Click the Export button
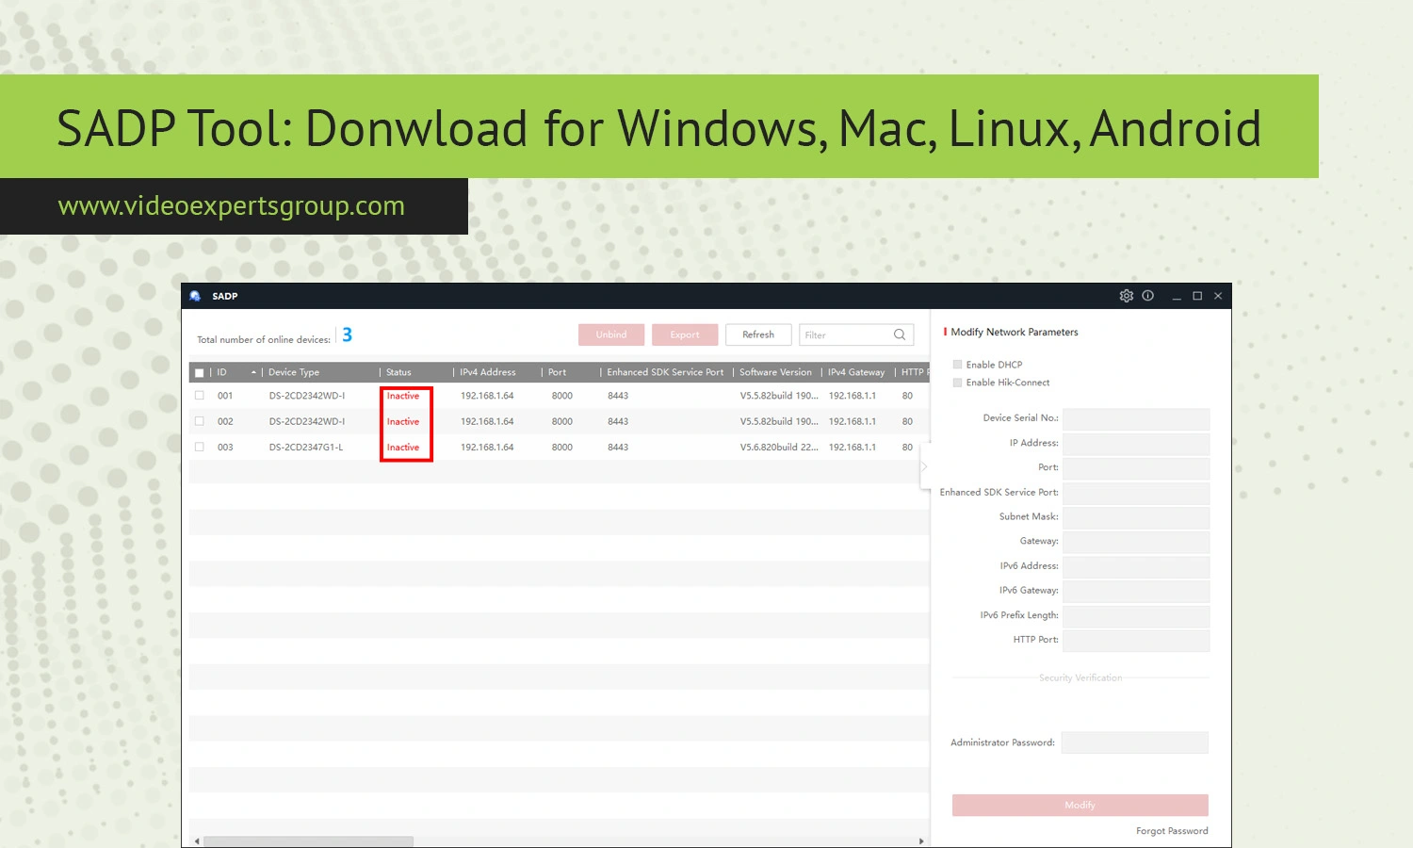1413x848 pixels. click(685, 334)
